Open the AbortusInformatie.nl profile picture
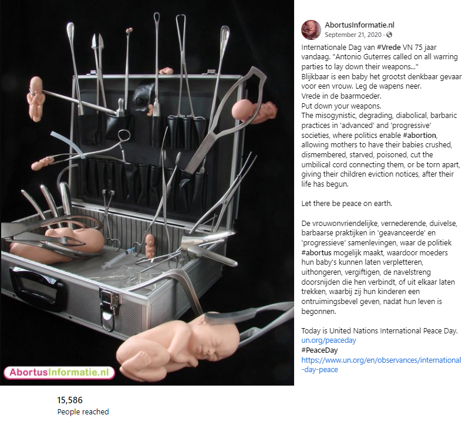The height and width of the screenshot is (422, 472). coord(311,30)
